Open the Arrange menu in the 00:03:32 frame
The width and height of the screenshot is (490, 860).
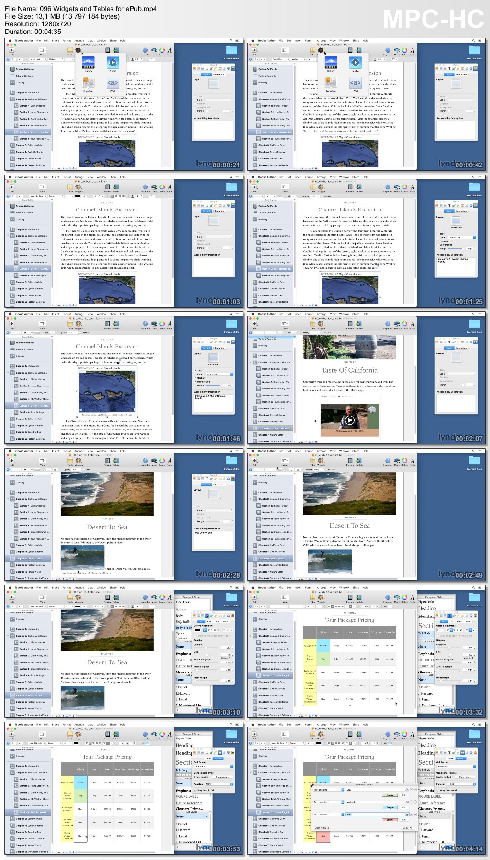[322, 587]
